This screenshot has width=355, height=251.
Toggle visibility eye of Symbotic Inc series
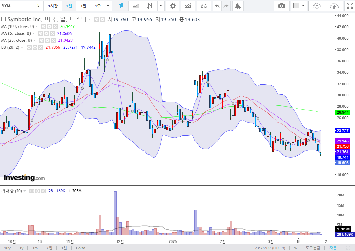click(97, 19)
